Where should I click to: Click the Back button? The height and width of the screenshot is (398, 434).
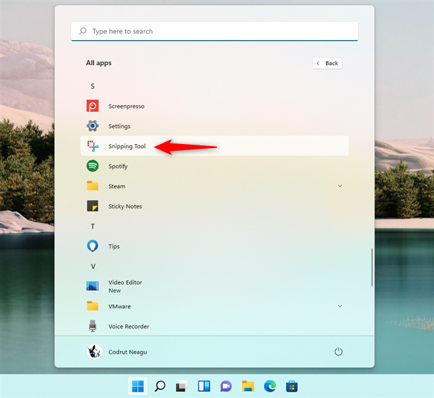pyautogui.click(x=327, y=63)
